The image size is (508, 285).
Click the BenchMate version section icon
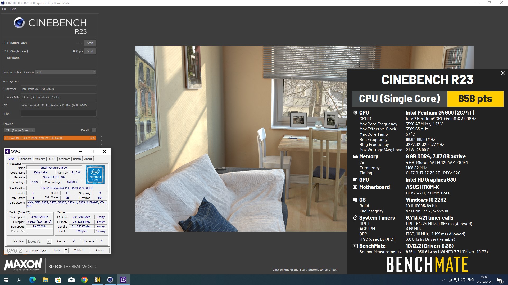[355, 246]
